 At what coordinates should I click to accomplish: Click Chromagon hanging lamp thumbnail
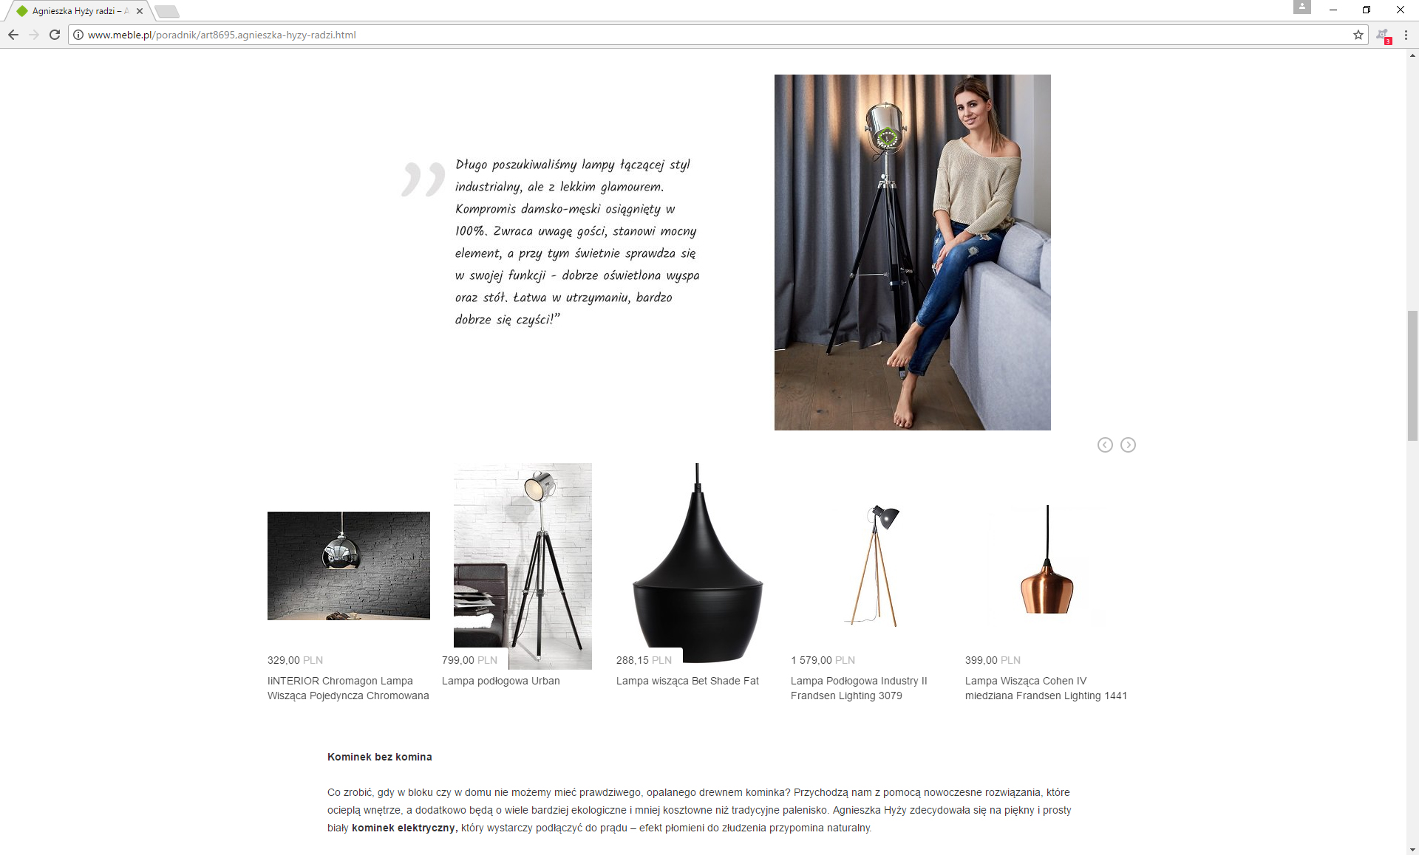pyautogui.click(x=349, y=566)
